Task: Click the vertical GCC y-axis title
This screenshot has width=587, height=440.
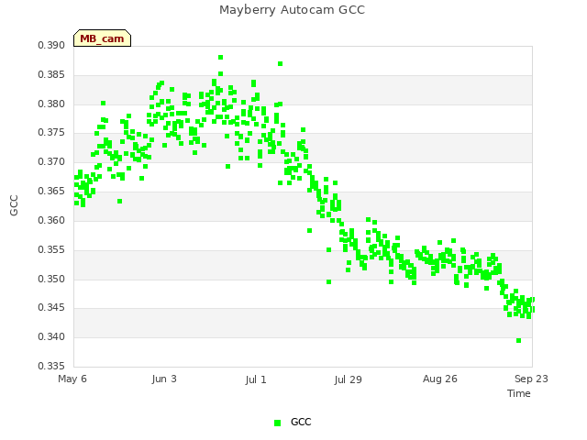Action: click(x=14, y=205)
